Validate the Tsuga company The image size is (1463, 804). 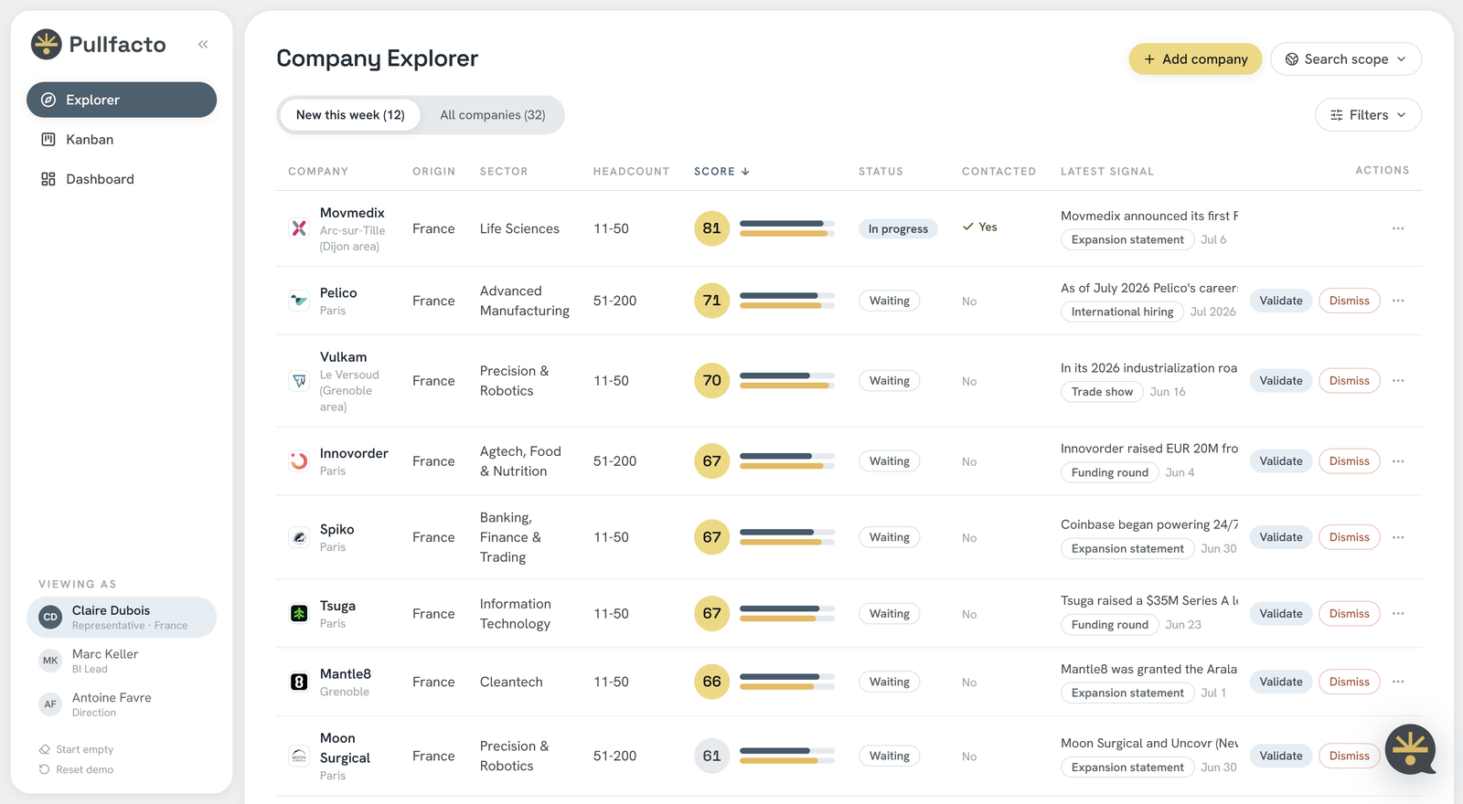(x=1281, y=614)
